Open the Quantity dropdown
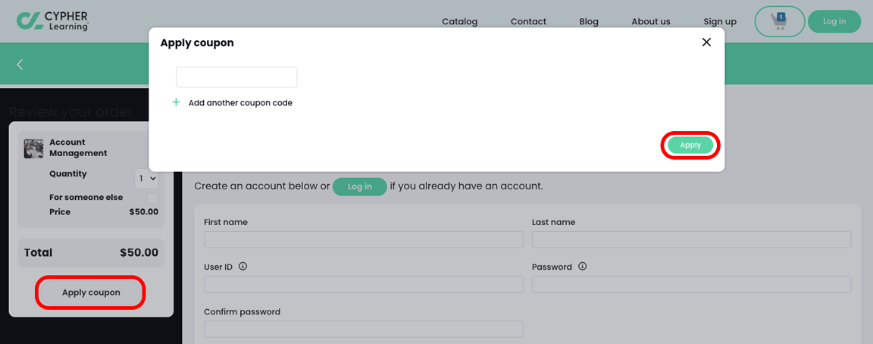The width and height of the screenshot is (873, 344). pyautogui.click(x=146, y=179)
